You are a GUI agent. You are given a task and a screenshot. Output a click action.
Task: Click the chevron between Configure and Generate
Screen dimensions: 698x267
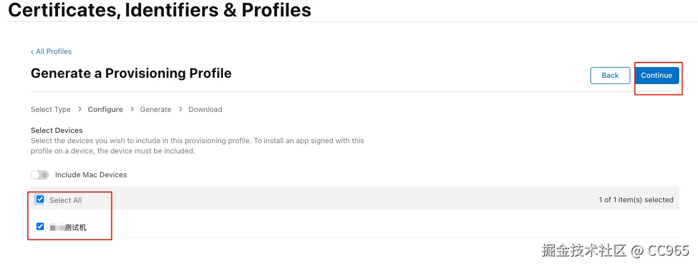pos(132,110)
